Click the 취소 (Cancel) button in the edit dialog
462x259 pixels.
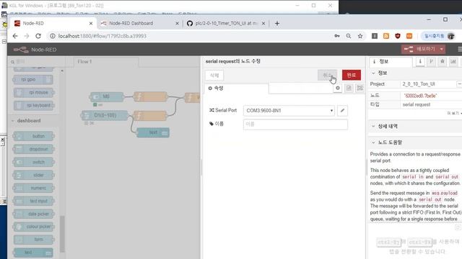pos(327,75)
